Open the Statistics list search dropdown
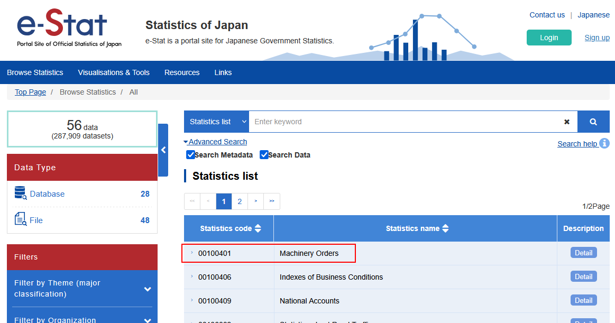 point(216,122)
